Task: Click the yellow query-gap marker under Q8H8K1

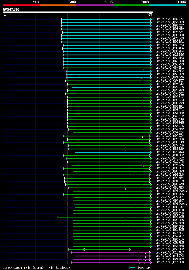Action: [x=144, y=69]
